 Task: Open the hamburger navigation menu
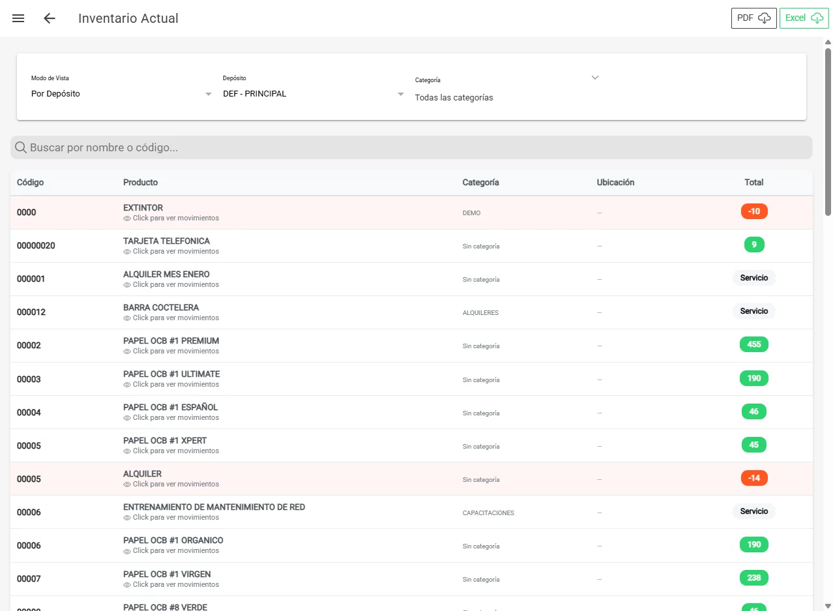[x=18, y=18]
